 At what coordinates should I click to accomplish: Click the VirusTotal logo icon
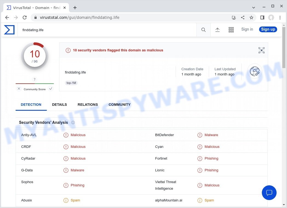pyautogui.click(x=9, y=30)
